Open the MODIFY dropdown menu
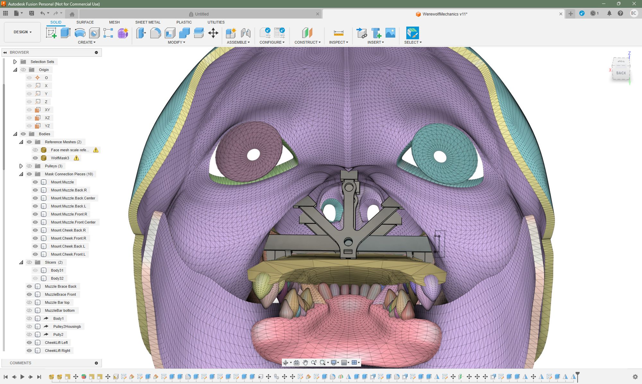The image size is (642, 384). tap(177, 42)
